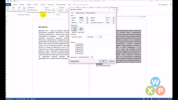Switch to the Рассылки ribbon tab
Screen dimensions: 178x100
[51, 5]
